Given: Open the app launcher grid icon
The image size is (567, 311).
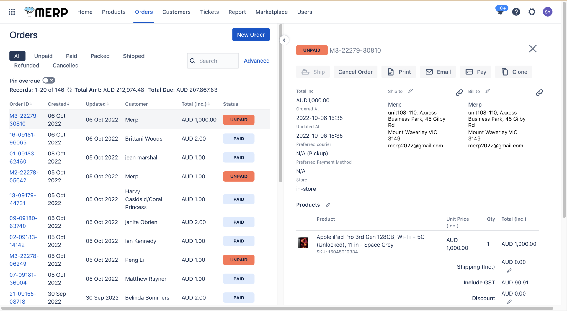Looking at the screenshot, I should coord(11,12).
